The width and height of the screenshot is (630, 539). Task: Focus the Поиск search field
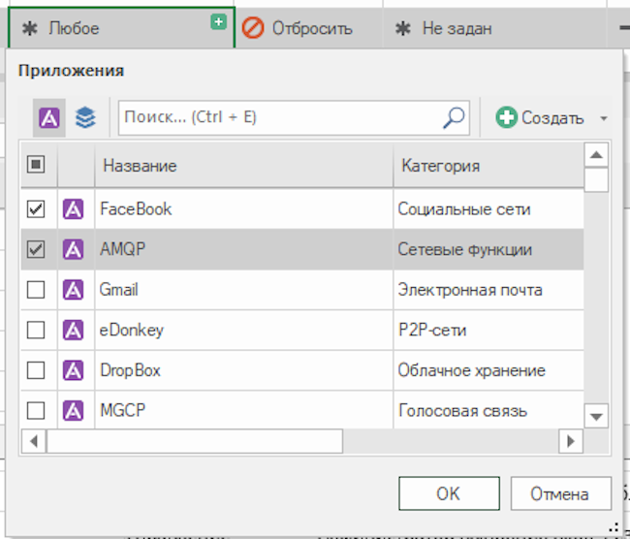281,117
